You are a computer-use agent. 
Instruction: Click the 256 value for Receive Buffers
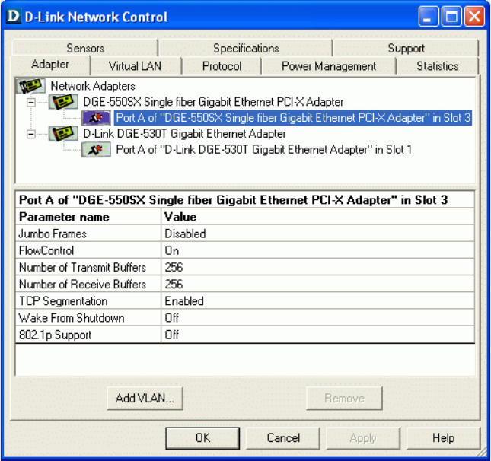pos(174,285)
